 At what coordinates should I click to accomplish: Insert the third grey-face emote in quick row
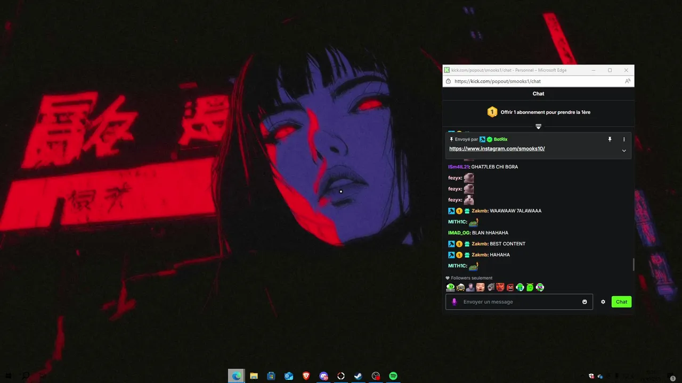pyautogui.click(x=470, y=287)
